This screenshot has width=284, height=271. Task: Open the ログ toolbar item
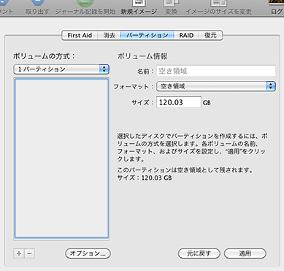pyautogui.click(x=277, y=7)
